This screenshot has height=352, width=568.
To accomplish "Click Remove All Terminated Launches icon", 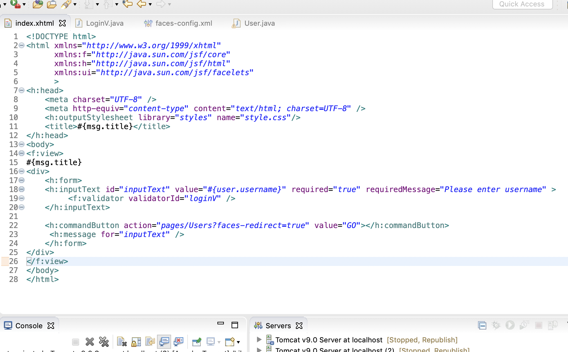I will pos(104,342).
